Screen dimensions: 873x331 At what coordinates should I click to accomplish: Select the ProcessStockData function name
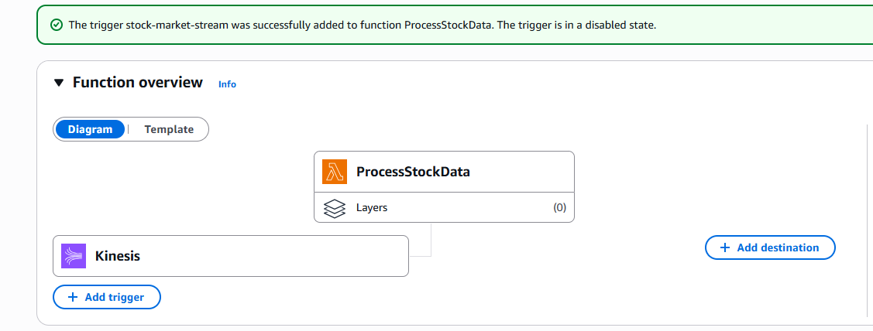point(413,172)
